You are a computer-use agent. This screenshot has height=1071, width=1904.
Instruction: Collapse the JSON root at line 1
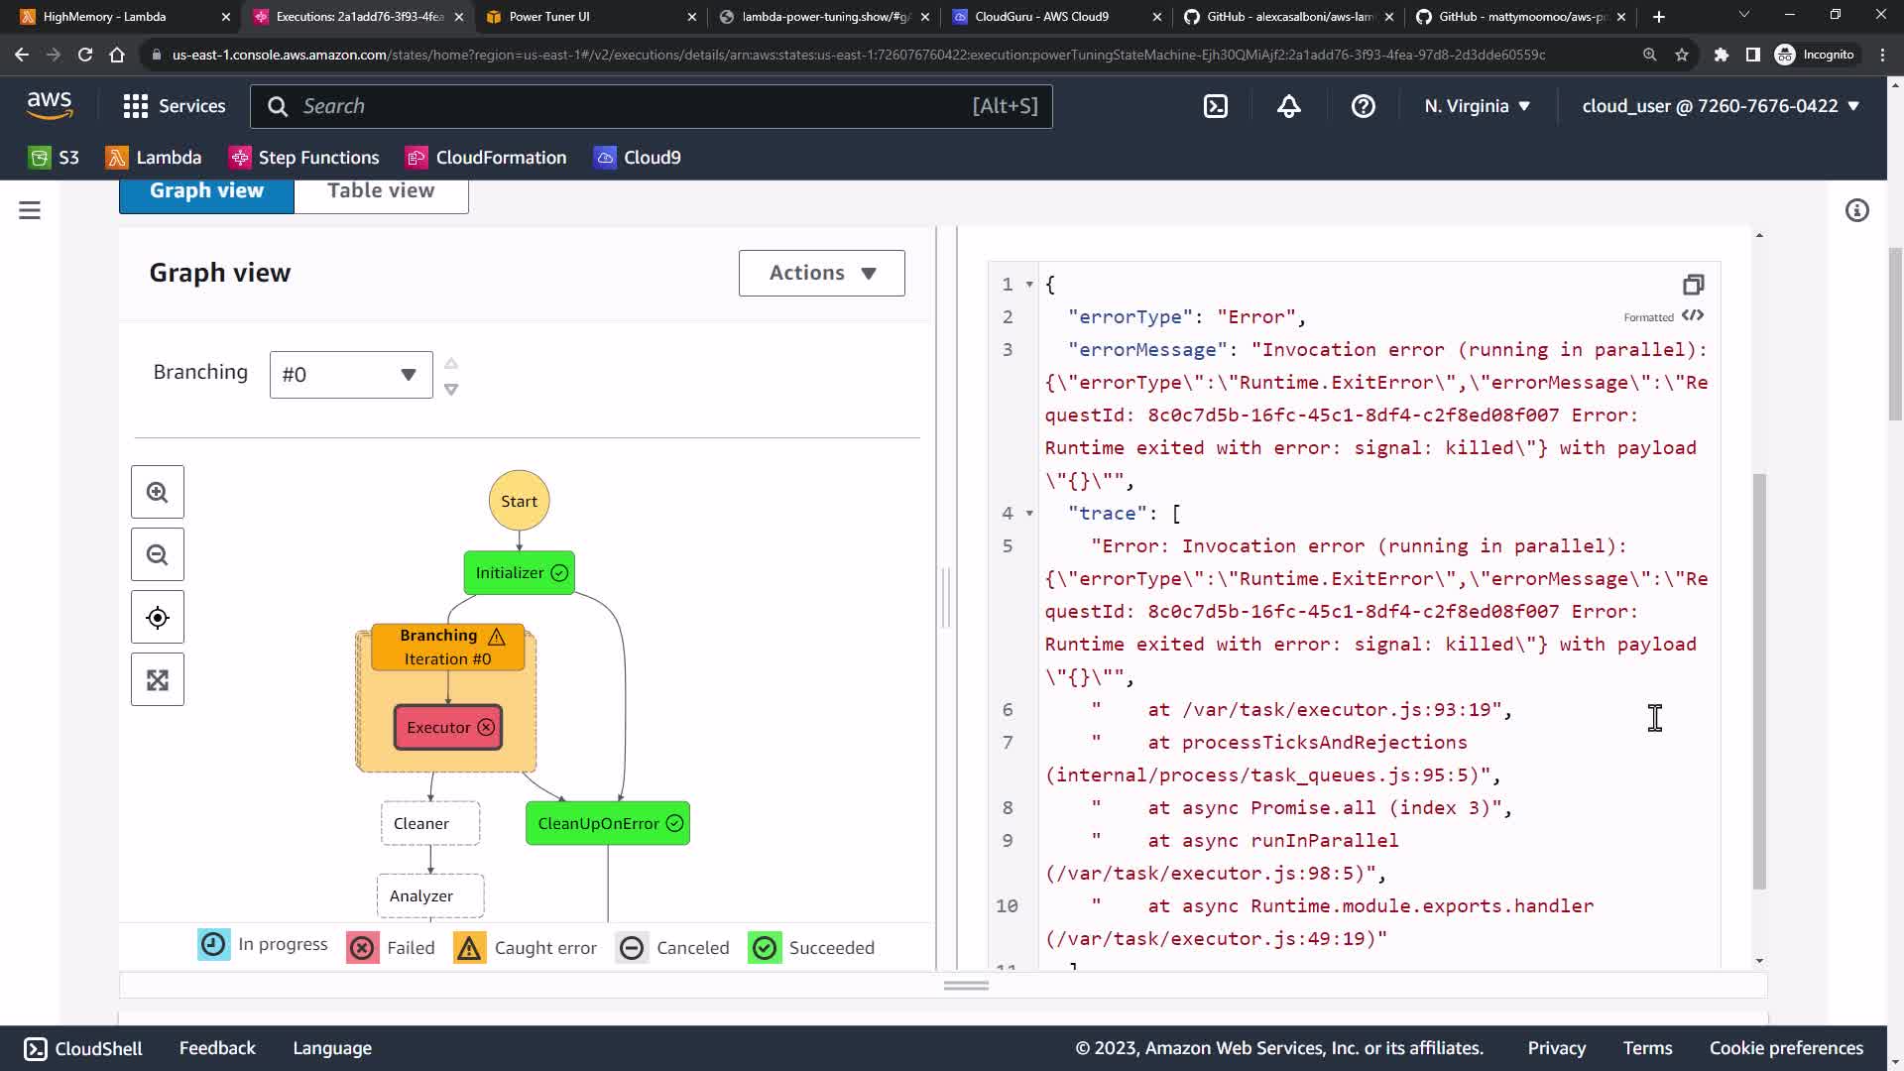pyautogui.click(x=1029, y=285)
